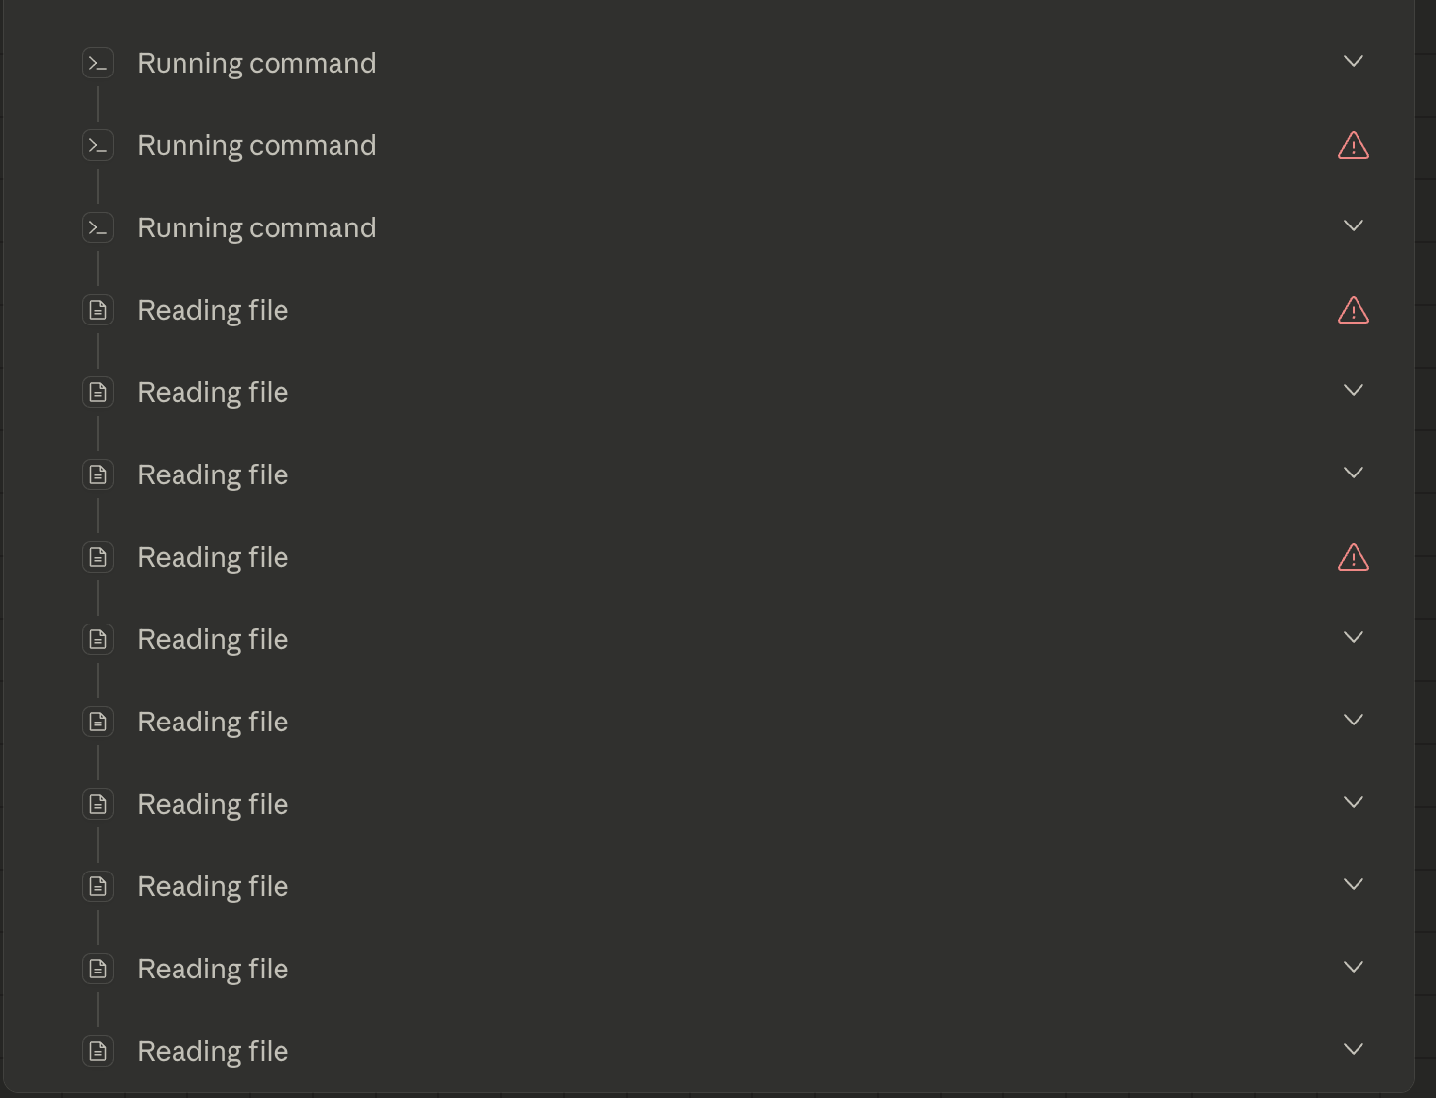Click the file icon next to the first Reading file
Viewport: 1436px width, 1098px height.
click(97, 309)
